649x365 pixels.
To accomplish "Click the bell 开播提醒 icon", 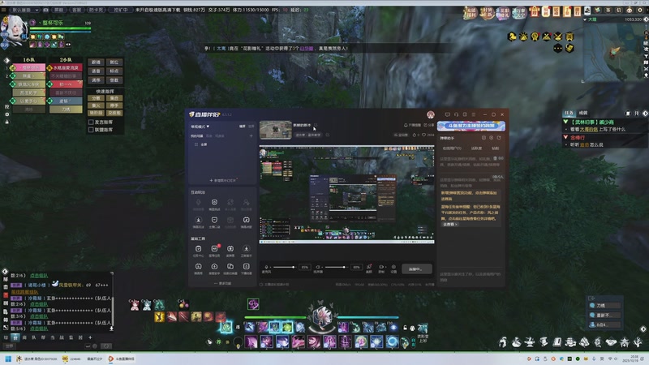I will pos(406,125).
